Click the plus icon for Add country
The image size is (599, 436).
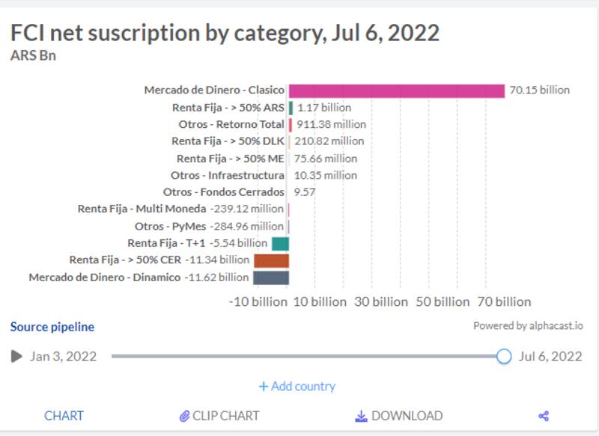(263, 387)
